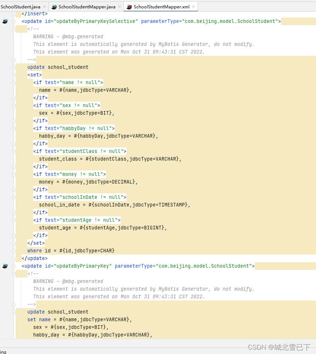Screen dimensions: 316x354
Task: Click the MyBatis bird icon beside updateByPrimaryKey
Action: pos(5,266)
